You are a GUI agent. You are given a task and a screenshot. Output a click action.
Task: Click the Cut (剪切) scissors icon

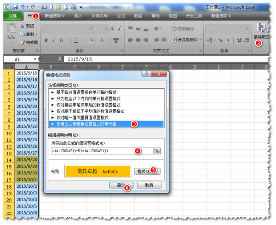23,26
